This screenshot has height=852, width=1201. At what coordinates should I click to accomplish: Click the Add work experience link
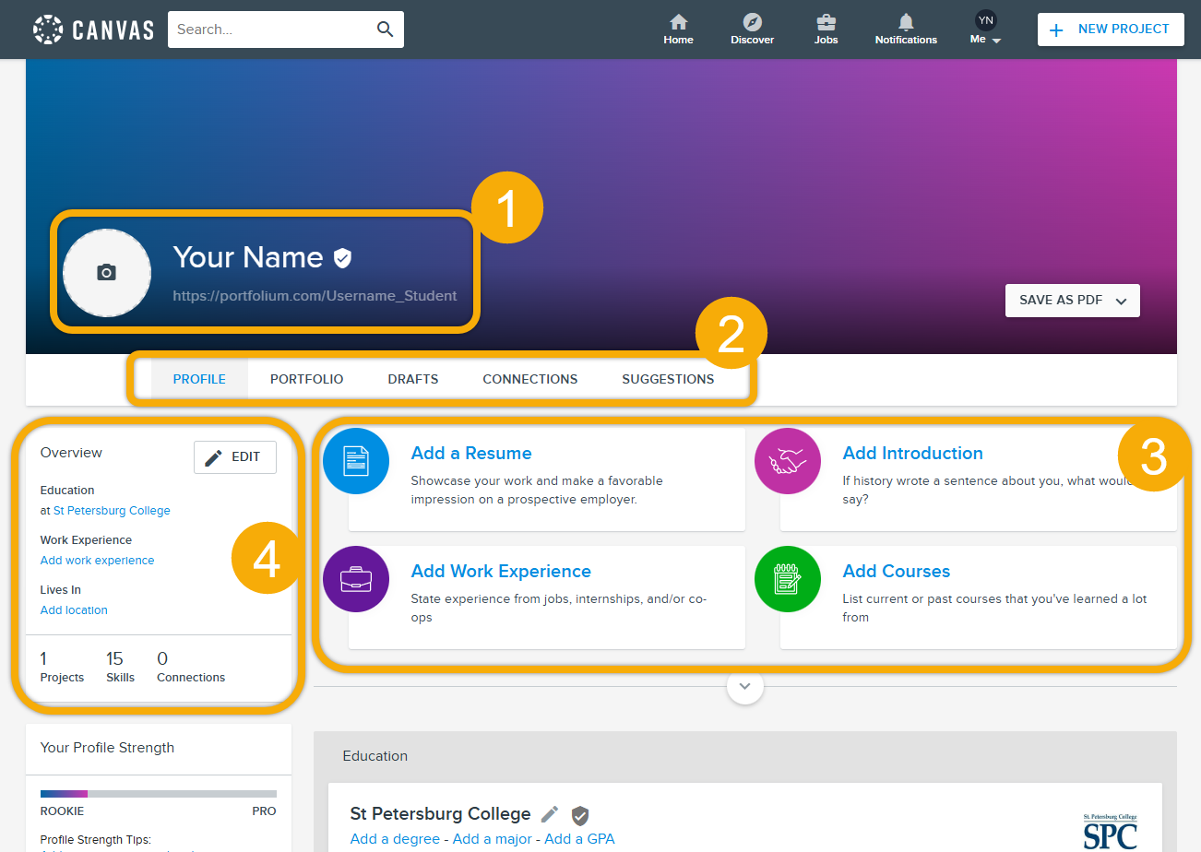pyautogui.click(x=97, y=561)
